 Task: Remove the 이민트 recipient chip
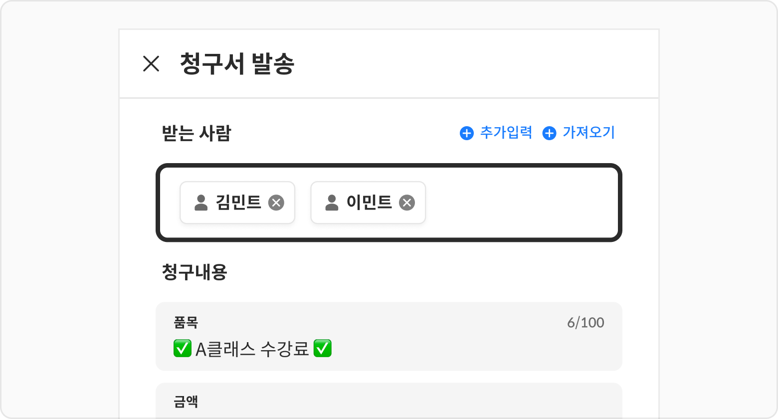pos(407,203)
